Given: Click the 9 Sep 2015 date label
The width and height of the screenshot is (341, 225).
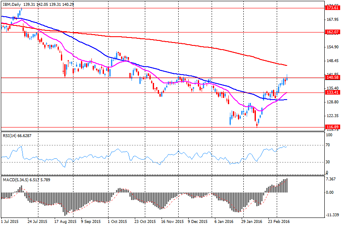Looking at the screenshot, I should [x=91, y=222].
